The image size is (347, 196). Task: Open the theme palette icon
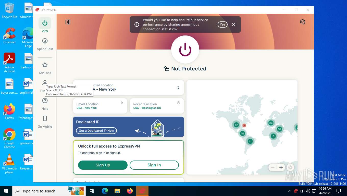point(303,22)
